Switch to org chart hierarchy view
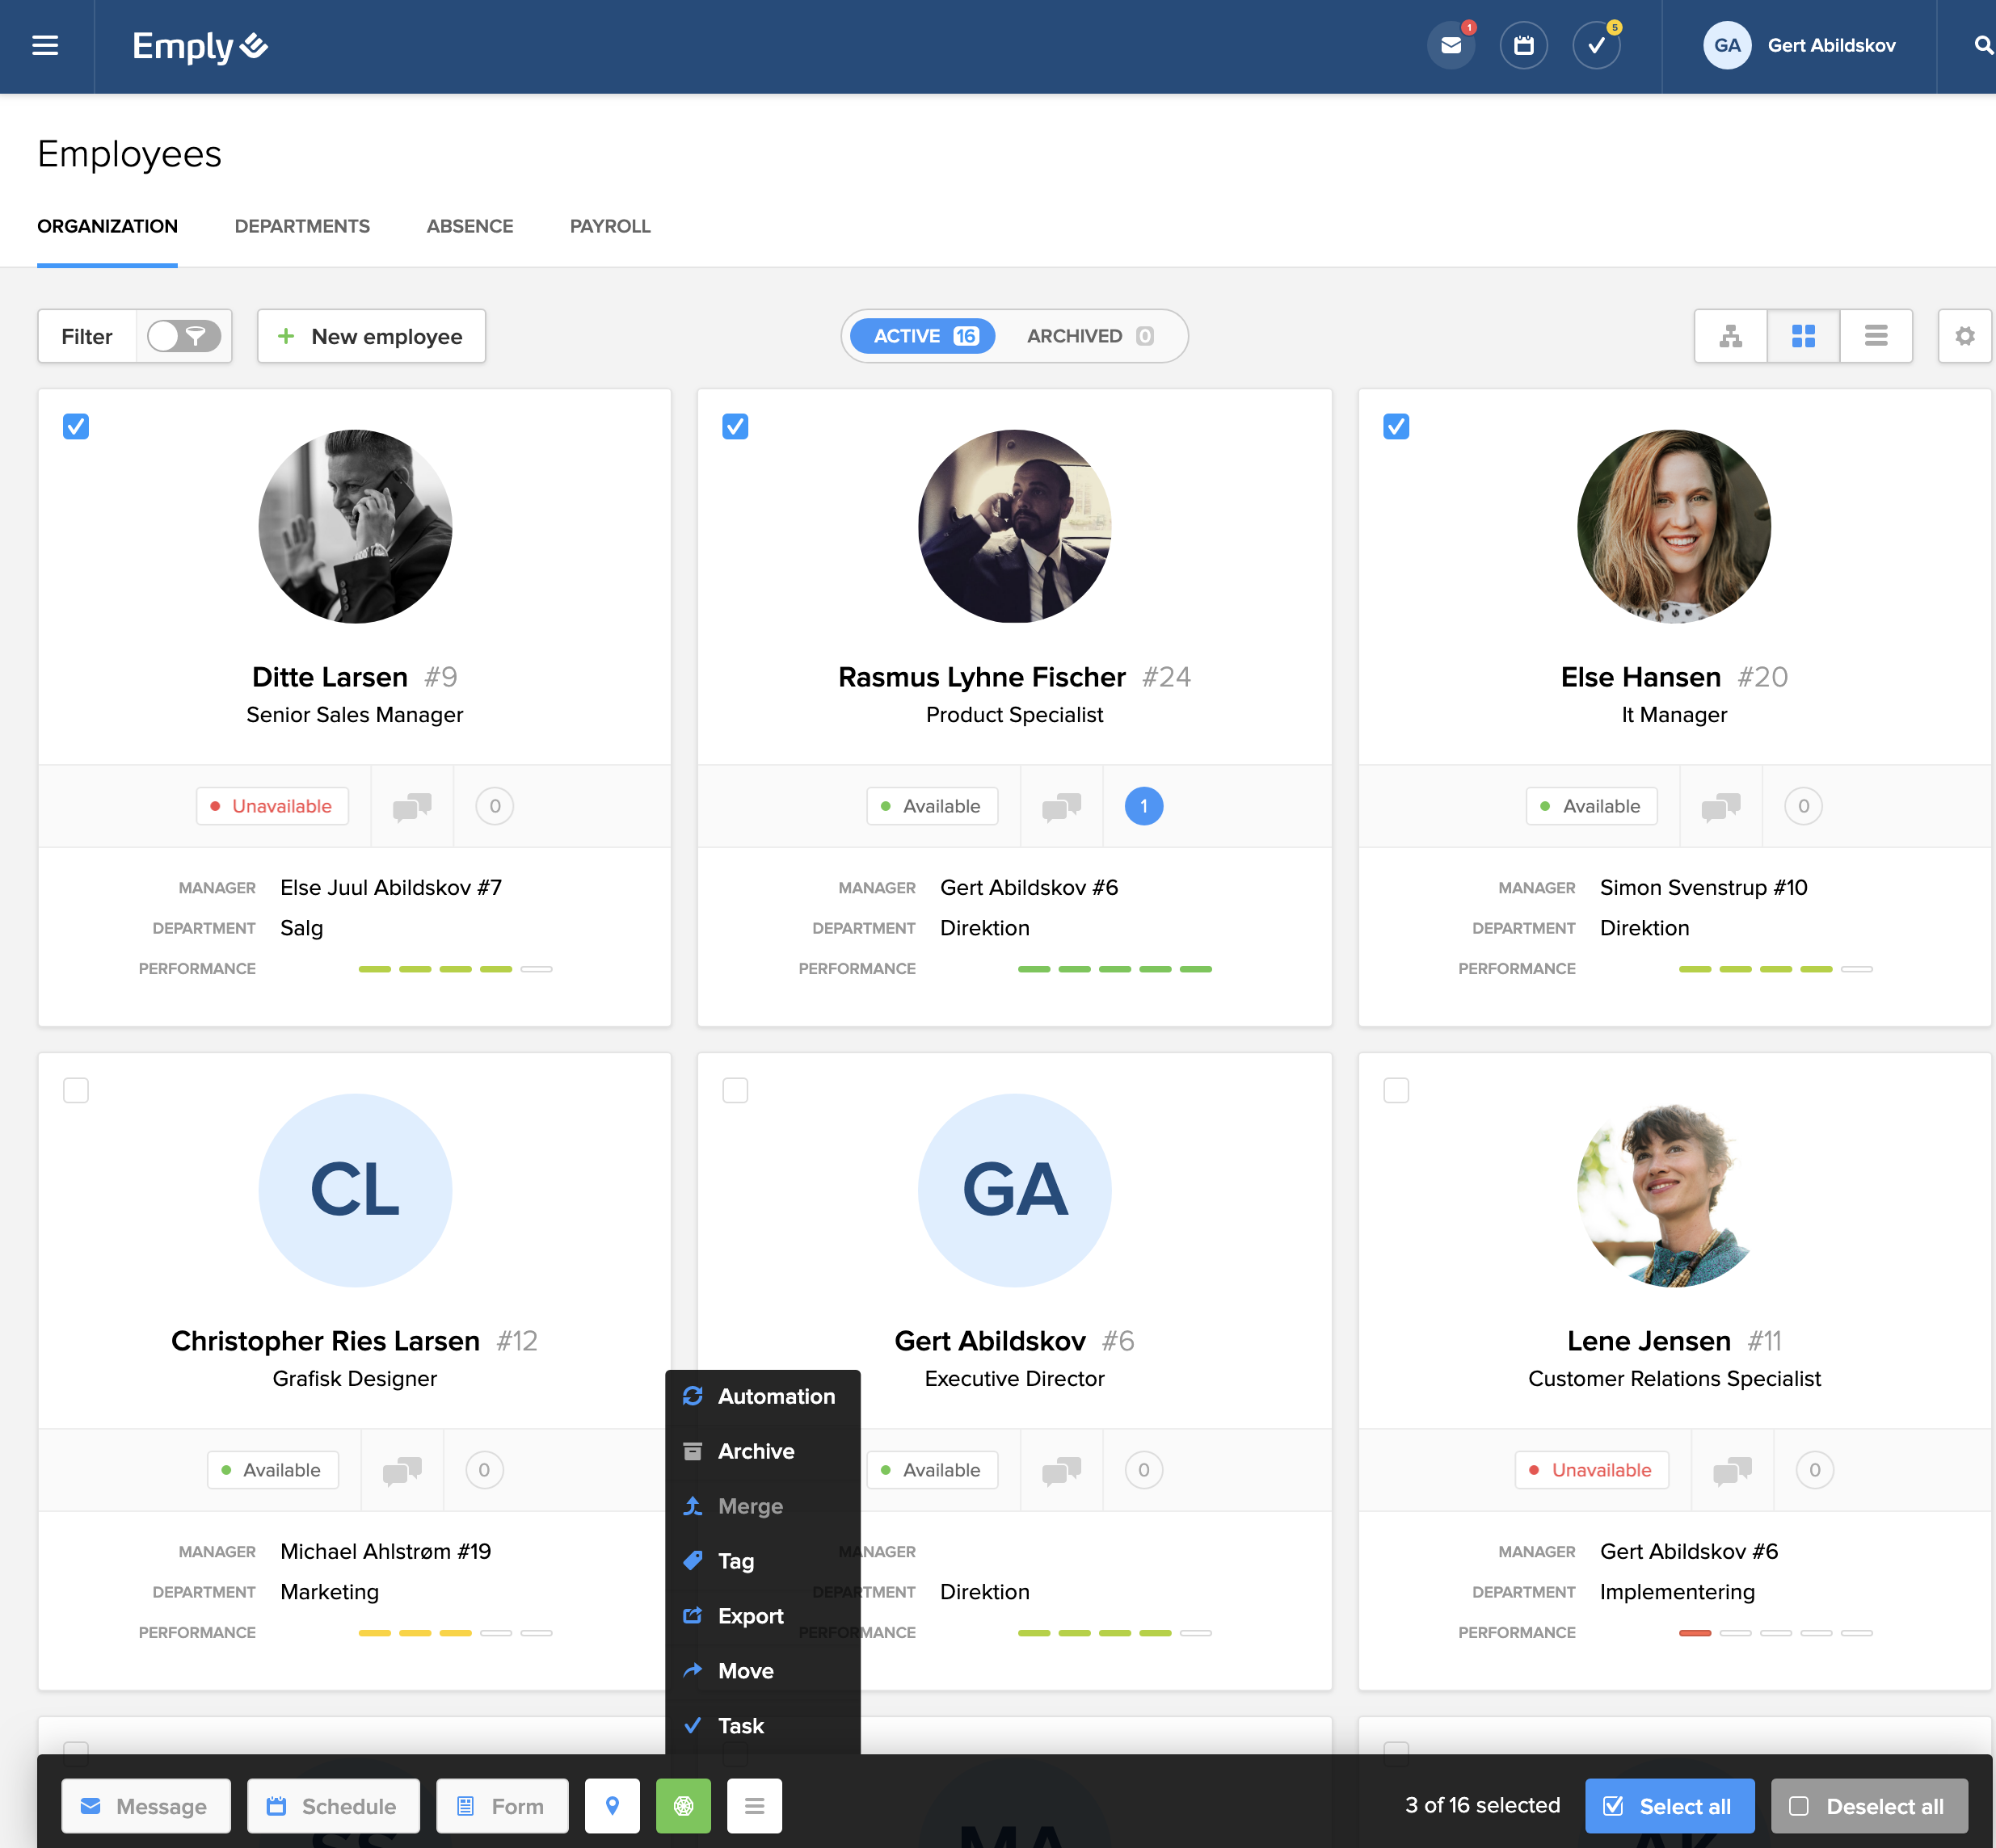Screen dimensions: 1996x1848 (1730, 336)
